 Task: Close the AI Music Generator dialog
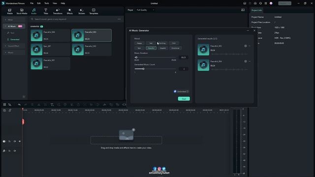pos(254,30)
